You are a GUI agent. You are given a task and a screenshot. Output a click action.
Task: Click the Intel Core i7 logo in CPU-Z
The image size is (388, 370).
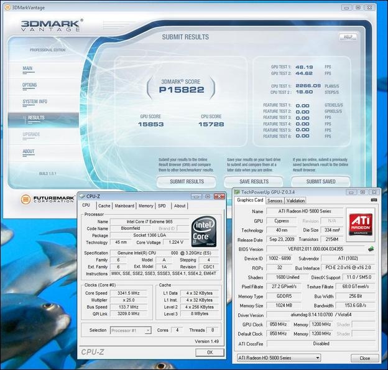coord(204,231)
